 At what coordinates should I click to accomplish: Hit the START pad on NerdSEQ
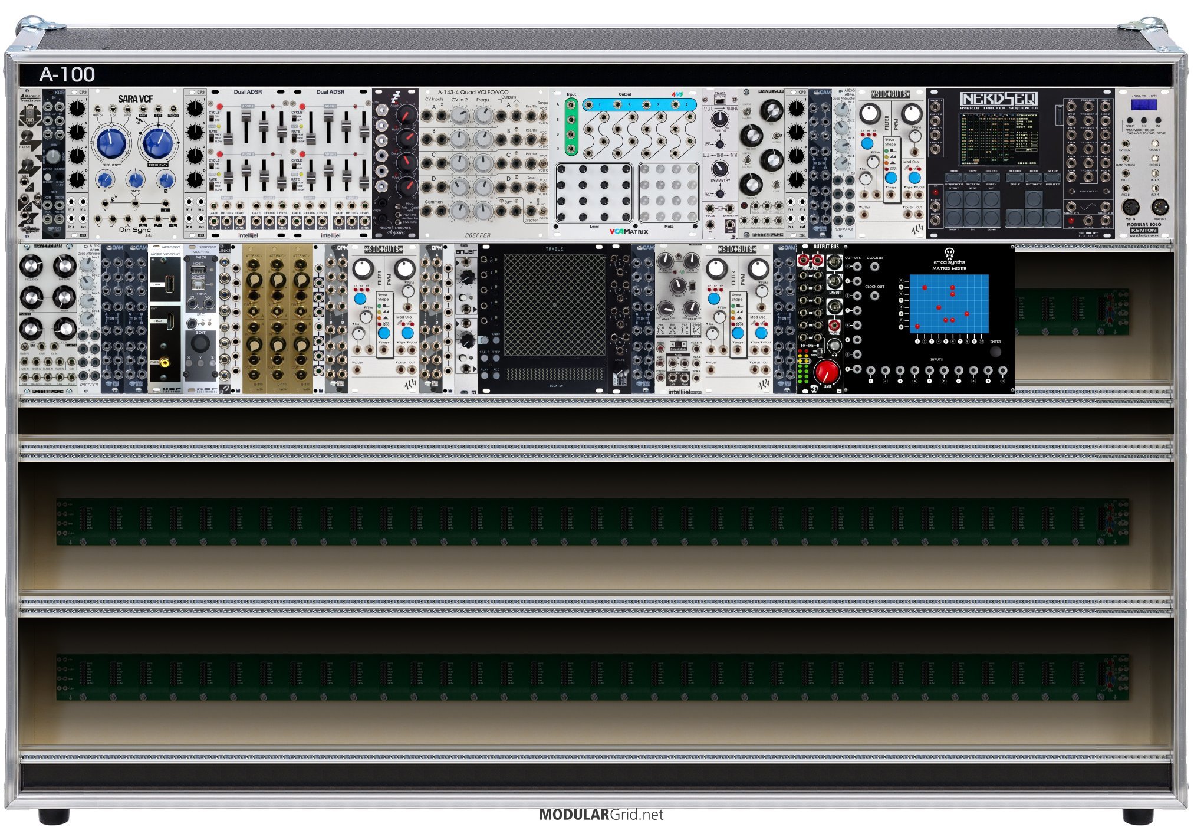[953, 198]
